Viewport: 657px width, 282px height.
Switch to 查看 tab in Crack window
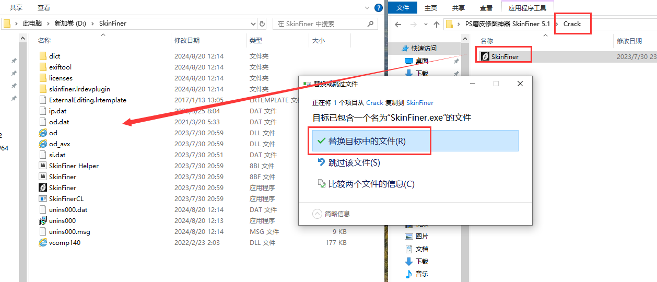click(486, 8)
